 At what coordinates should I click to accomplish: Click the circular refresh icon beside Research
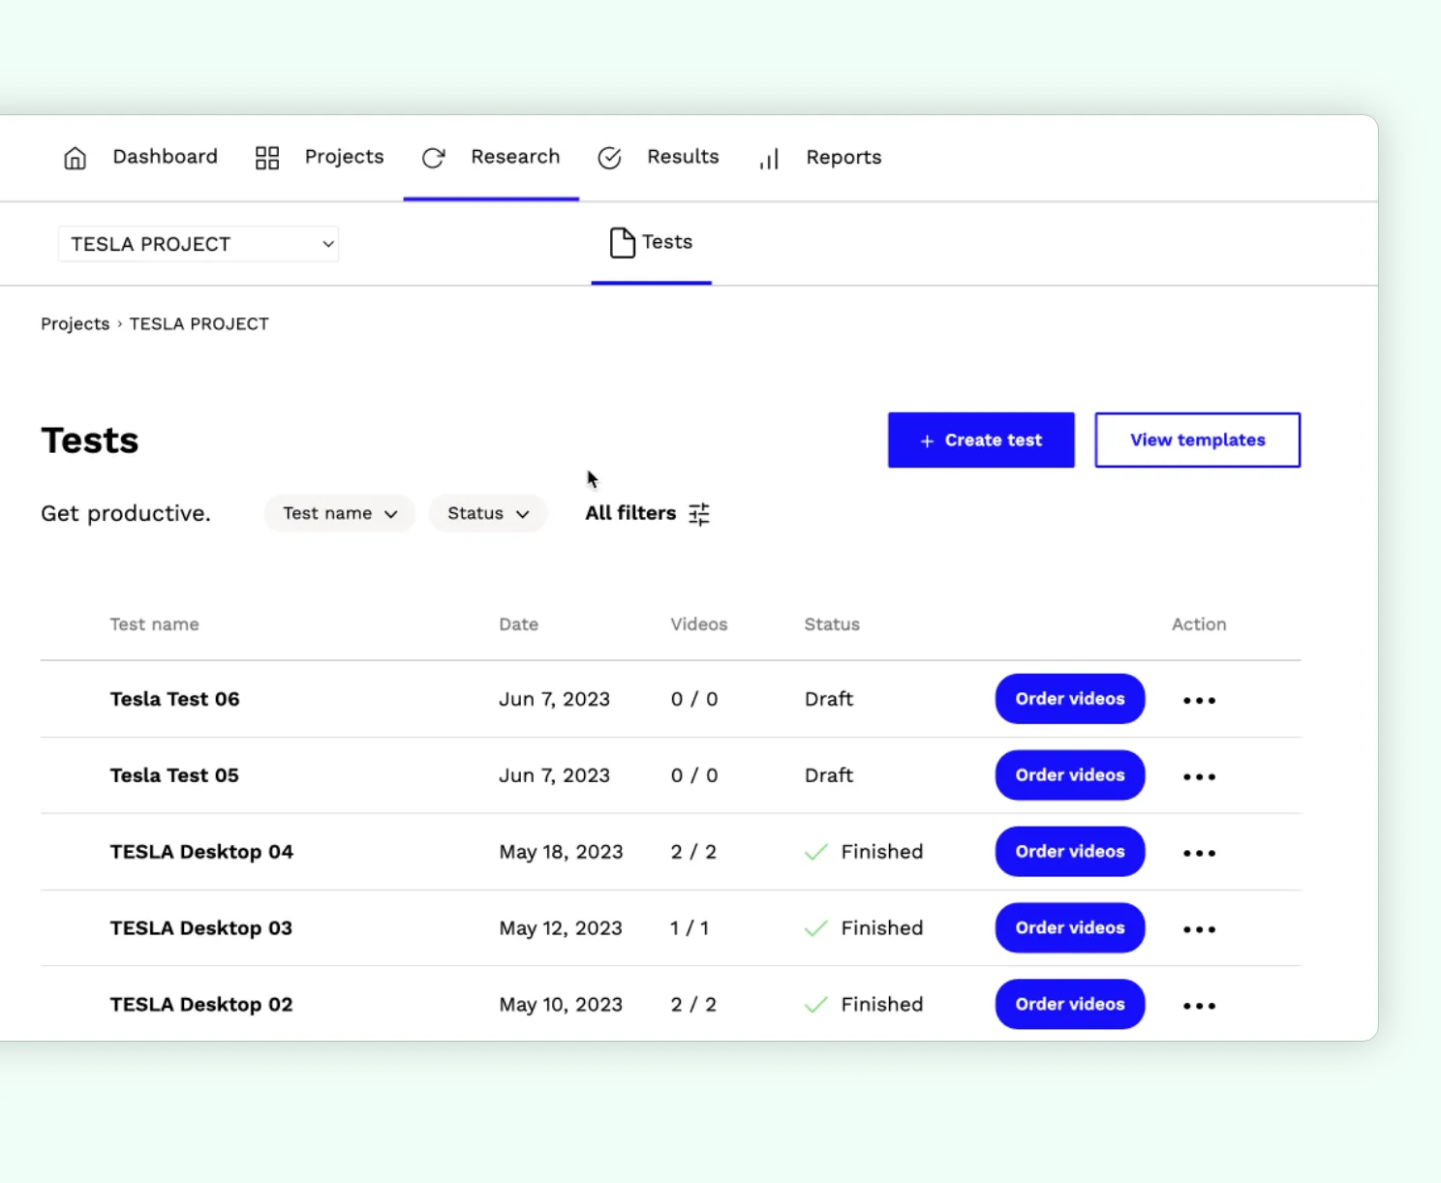point(433,157)
